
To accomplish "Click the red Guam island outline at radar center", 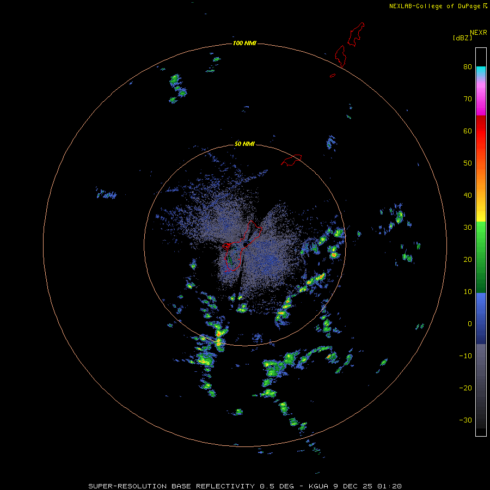I will click(242, 246).
